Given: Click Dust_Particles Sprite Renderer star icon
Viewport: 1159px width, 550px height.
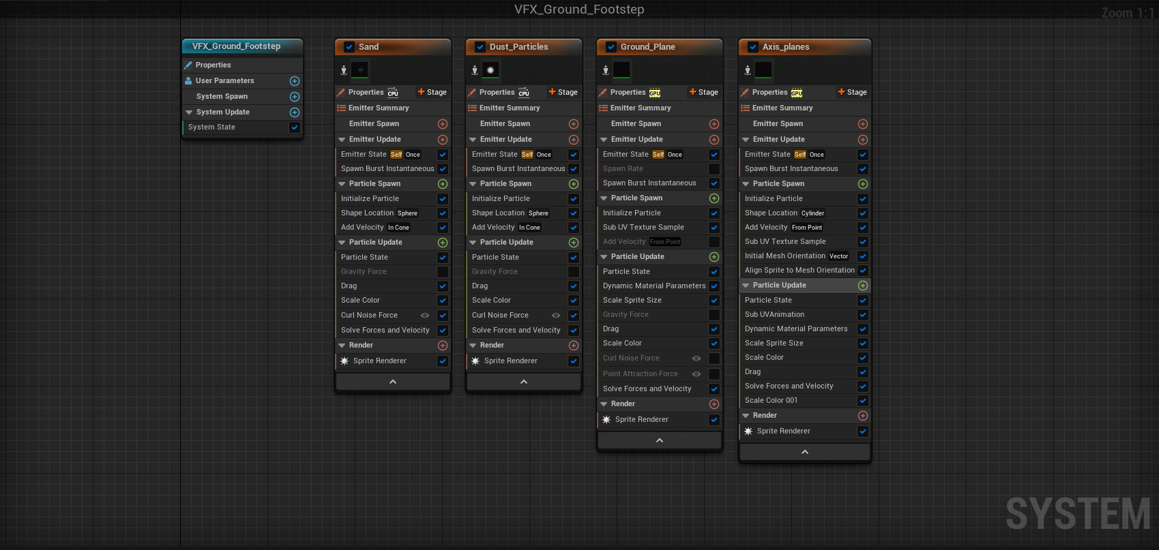Looking at the screenshot, I should pyautogui.click(x=475, y=361).
